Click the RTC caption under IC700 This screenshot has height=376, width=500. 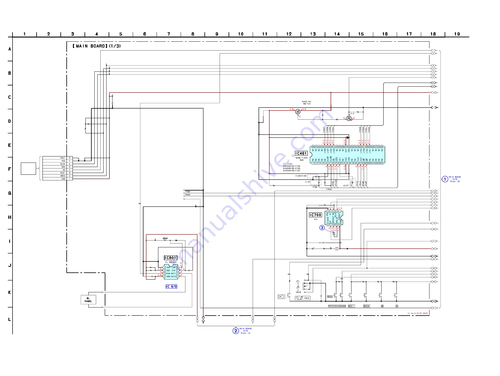point(316,220)
